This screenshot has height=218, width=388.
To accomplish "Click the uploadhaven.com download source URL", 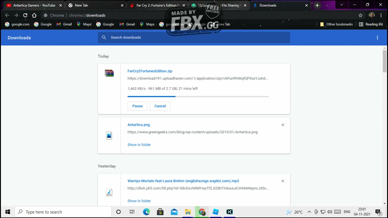I will tap(198, 78).
